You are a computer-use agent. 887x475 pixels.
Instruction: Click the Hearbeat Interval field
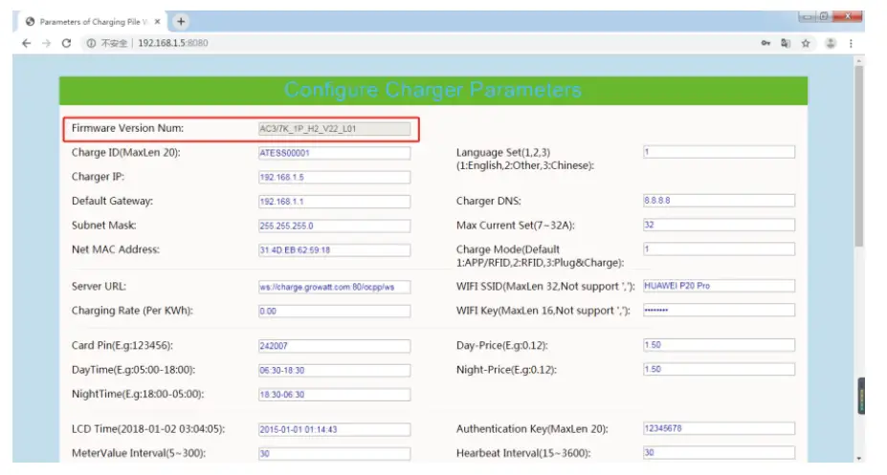tap(719, 453)
